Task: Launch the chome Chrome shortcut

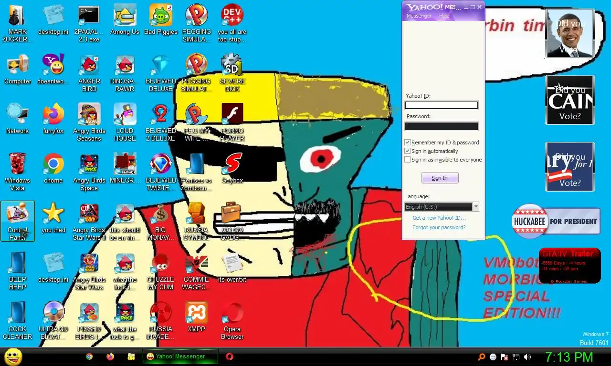Action: [53, 169]
